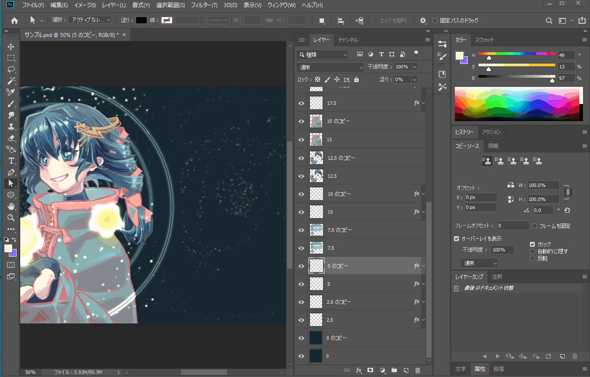Expand effects on the 10 layer
This screenshot has width=590, height=377.
click(423, 212)
